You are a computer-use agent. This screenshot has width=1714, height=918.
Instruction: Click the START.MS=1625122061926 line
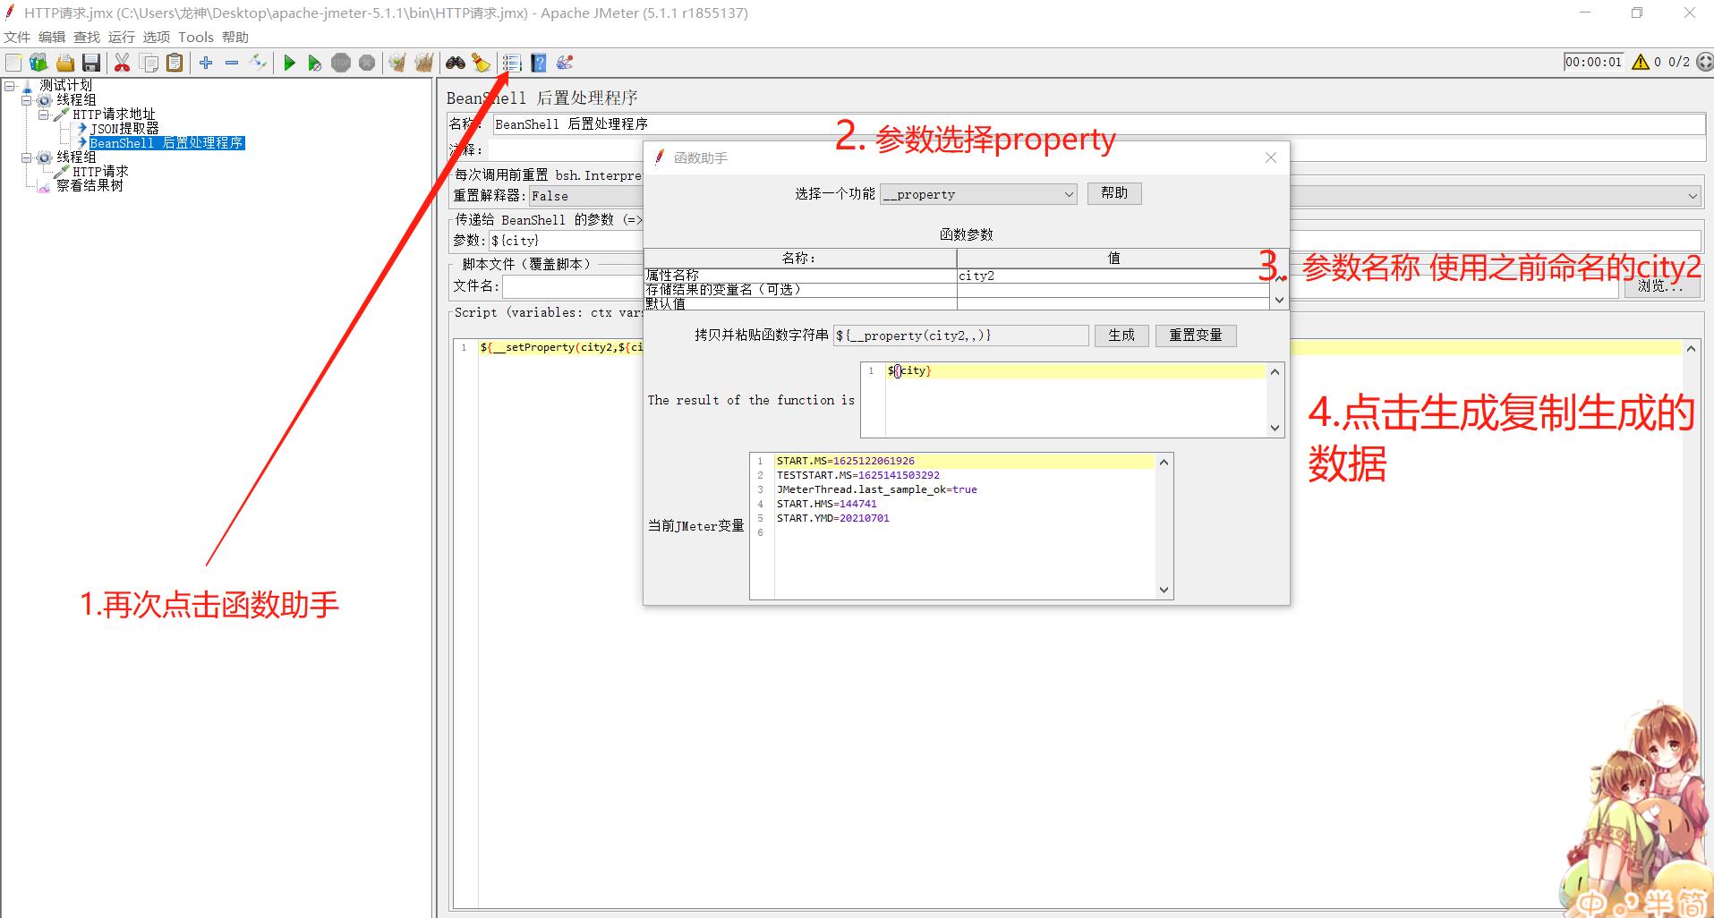[x=846, y=462]
